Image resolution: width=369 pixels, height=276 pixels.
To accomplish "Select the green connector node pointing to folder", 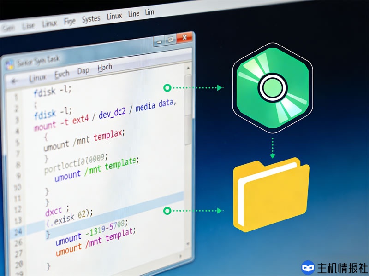I will click(x=167, y=211).
